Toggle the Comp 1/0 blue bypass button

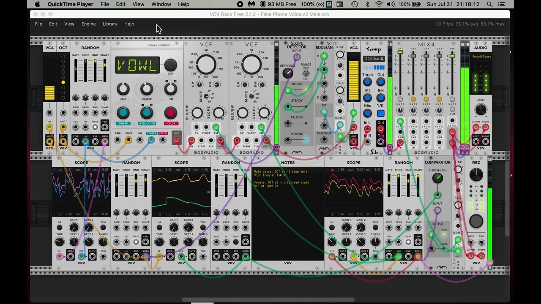pyautogui.click(x=381, y=113)
